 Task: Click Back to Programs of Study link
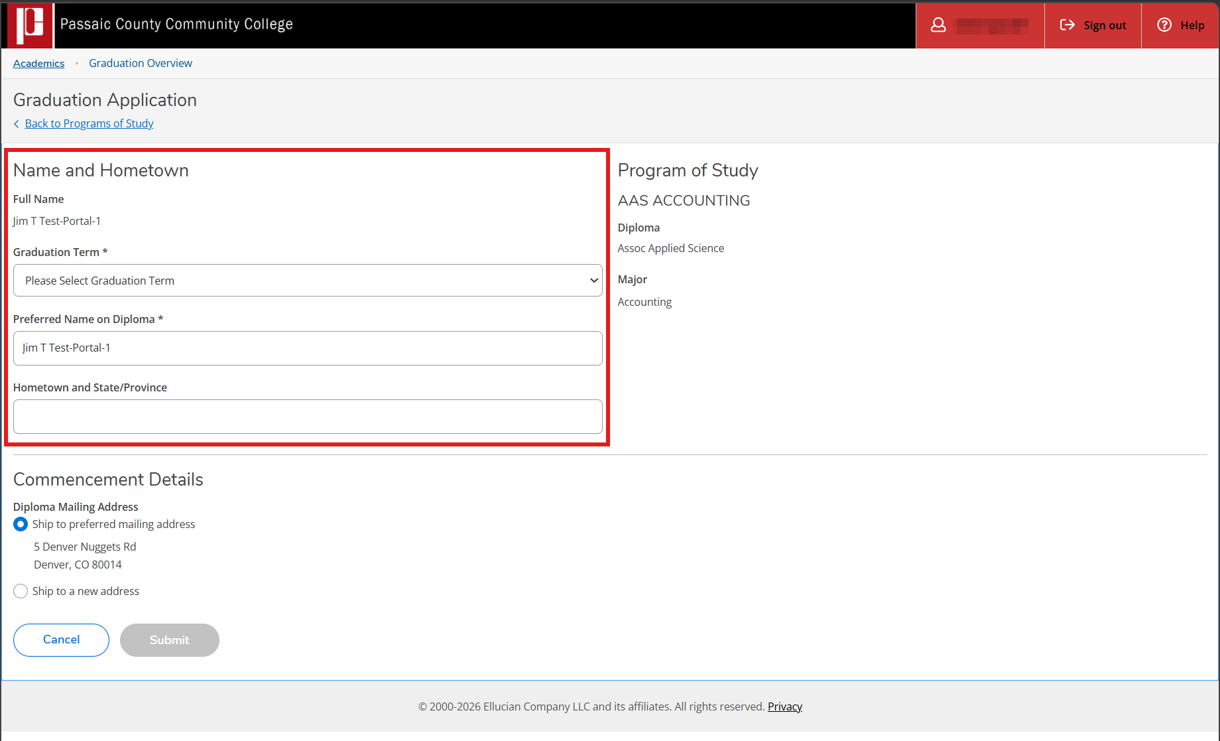(x=90, y=123)
